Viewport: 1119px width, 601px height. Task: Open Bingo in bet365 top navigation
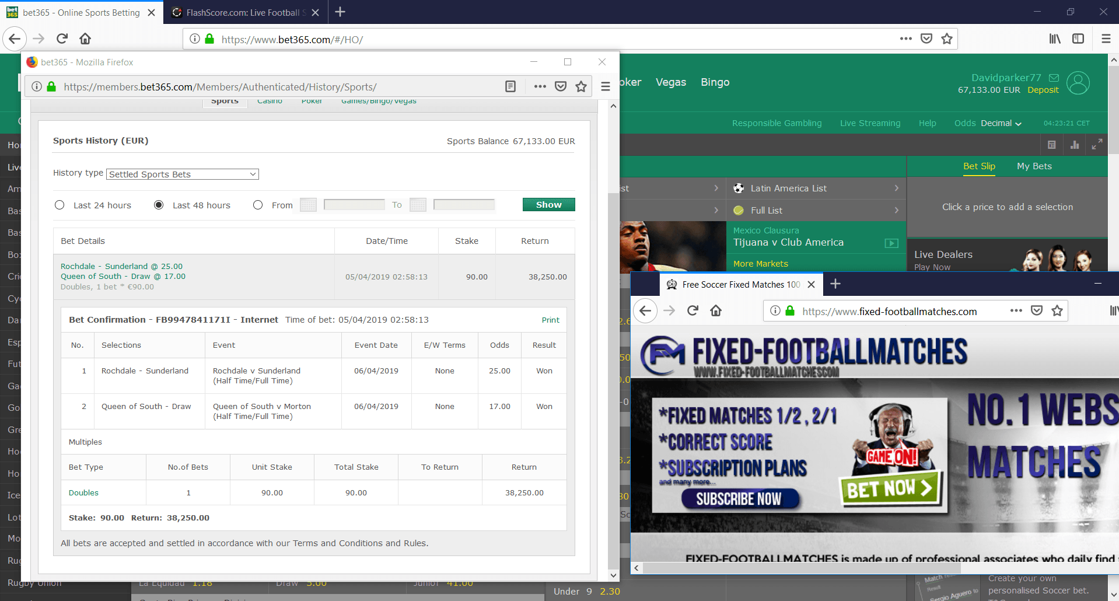coord(715,82)
